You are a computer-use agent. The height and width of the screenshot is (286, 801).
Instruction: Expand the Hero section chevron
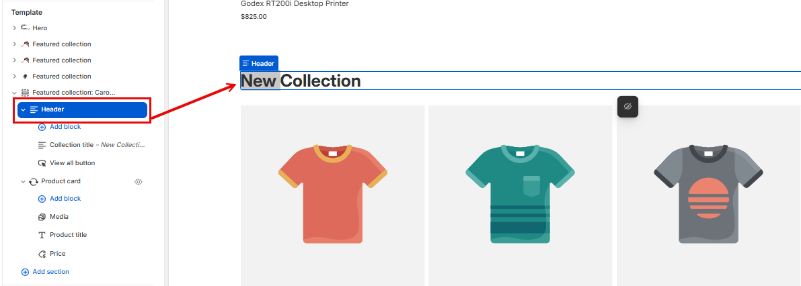[x=14, y=28]
